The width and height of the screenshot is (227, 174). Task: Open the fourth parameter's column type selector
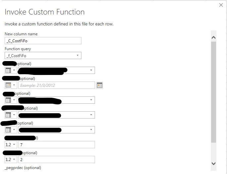click(x=11, y=115)
